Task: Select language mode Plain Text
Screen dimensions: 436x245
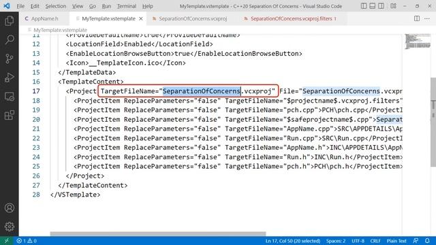Action: pyautogui.click(x=396, y=241)
